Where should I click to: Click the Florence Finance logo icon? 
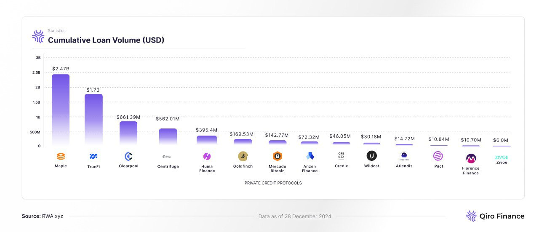(471, 159)
